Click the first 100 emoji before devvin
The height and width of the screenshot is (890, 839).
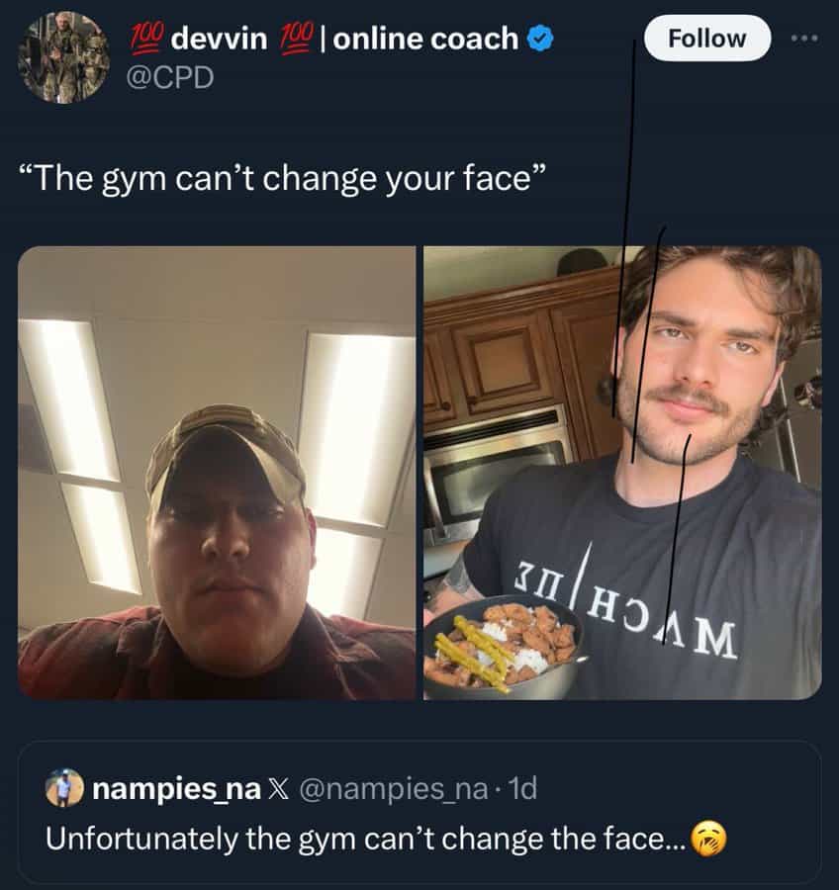148,38
